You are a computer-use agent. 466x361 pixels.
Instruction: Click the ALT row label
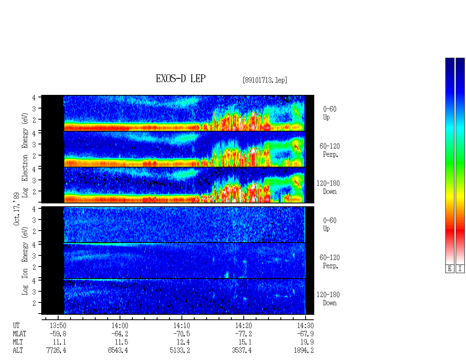(18, 351)
